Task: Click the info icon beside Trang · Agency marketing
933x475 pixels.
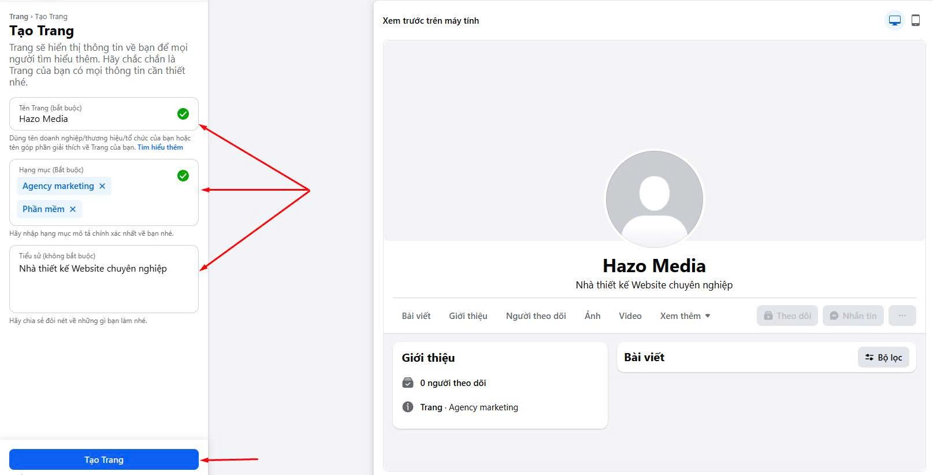Action: (x=408, y=407)
